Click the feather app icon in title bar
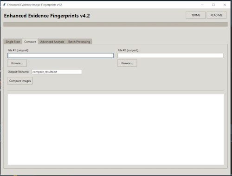This screenshot has height=176, width=232. coord(4,5)
